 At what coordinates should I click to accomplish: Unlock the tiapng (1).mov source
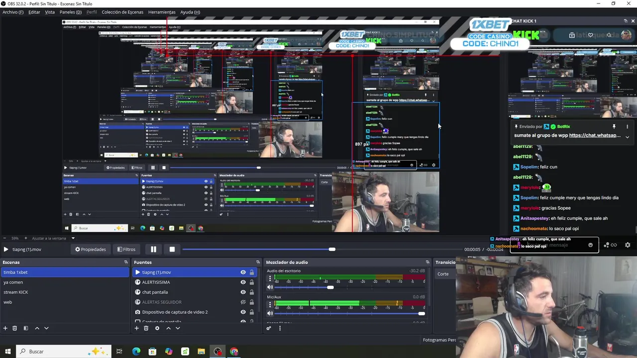pyautogui.click(x=252, y=272)
